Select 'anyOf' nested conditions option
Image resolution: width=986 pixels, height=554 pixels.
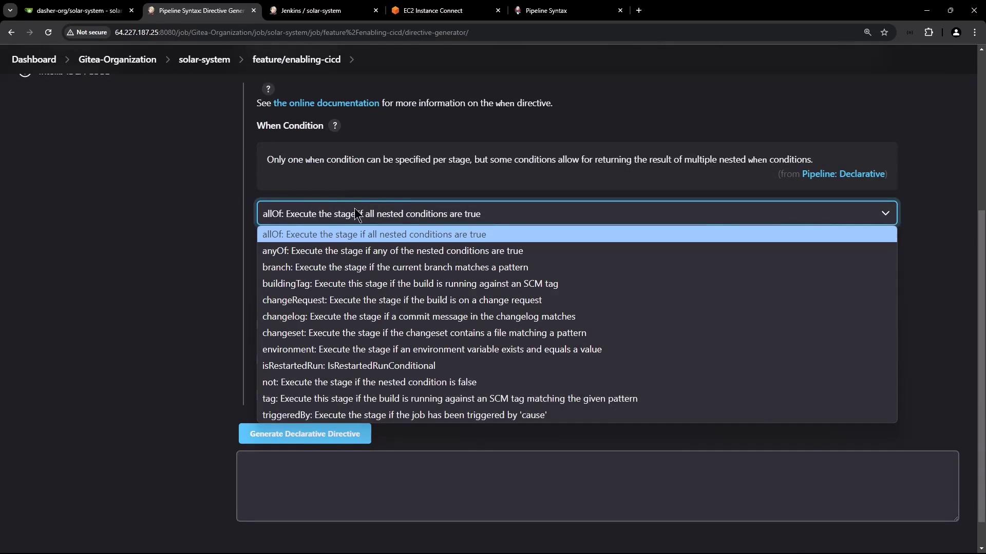coord(392,251)
